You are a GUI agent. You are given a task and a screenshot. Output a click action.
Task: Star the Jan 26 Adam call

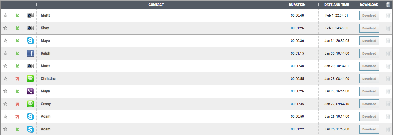[x=5, y=117]
